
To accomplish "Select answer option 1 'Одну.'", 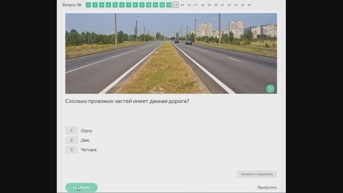I will click(x=79, y=131).
